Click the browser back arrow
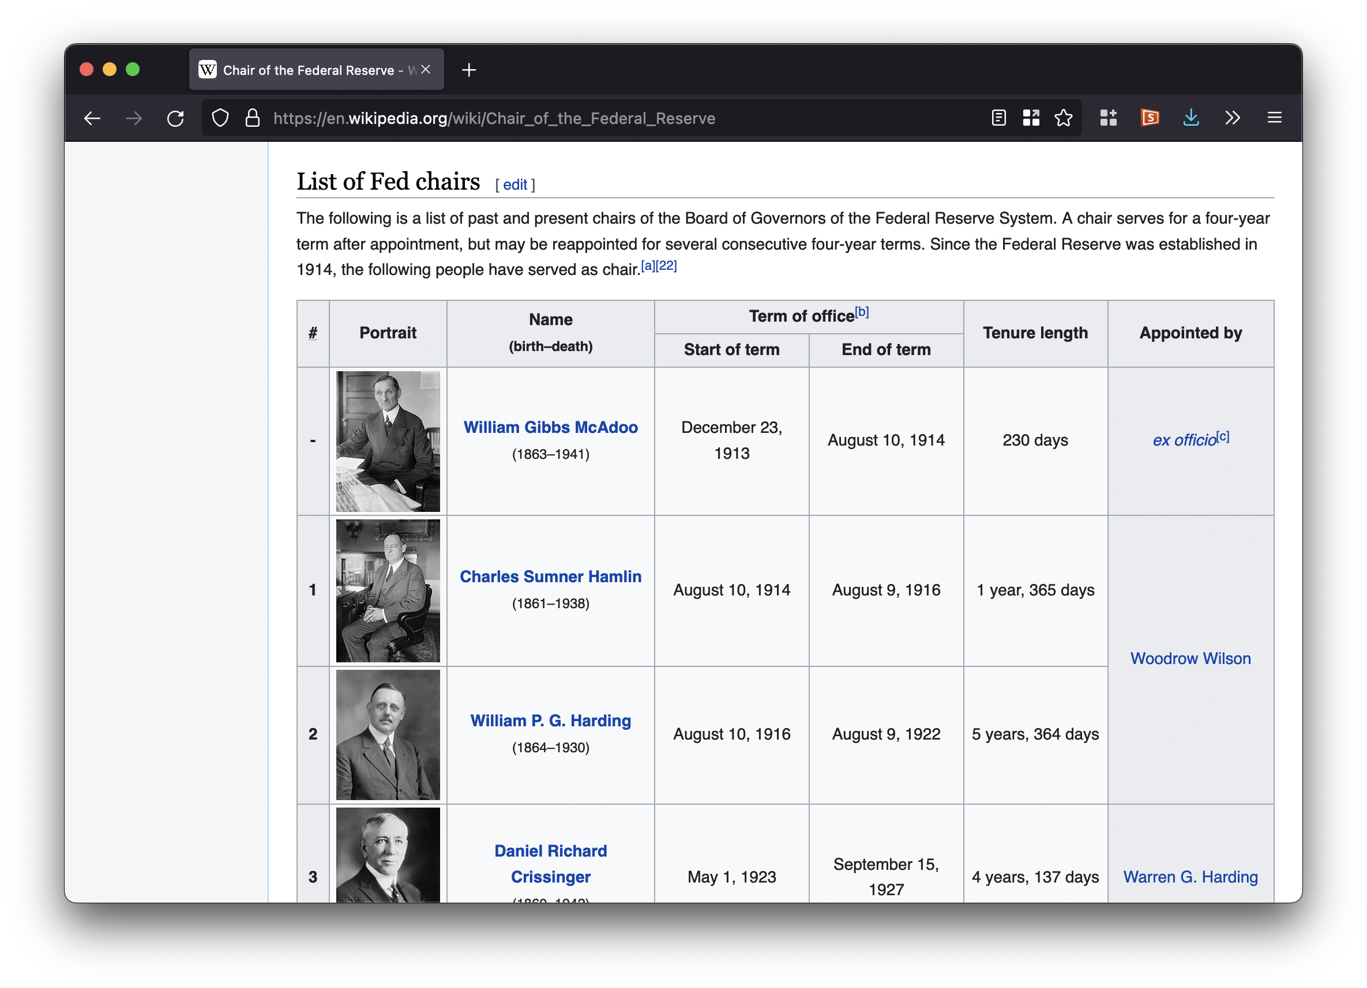This screenshot has height=988, width=1367. 92,118
